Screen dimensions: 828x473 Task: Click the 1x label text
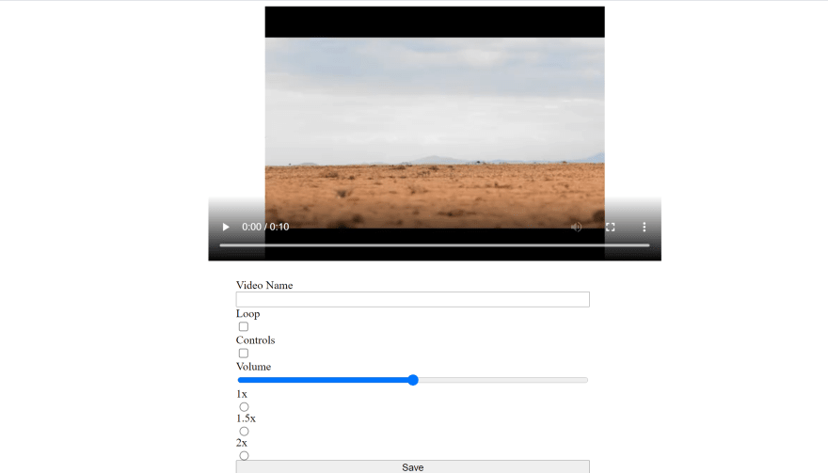point(241,394)
